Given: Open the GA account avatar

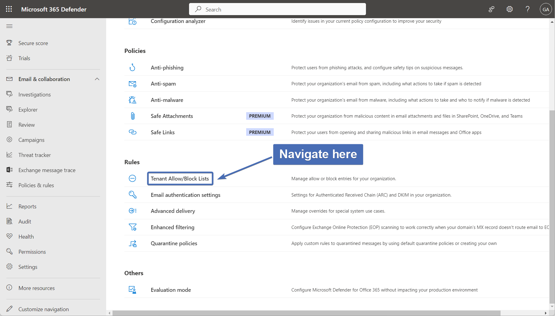Looking at the screenshot, I should [x=546, y=9].
